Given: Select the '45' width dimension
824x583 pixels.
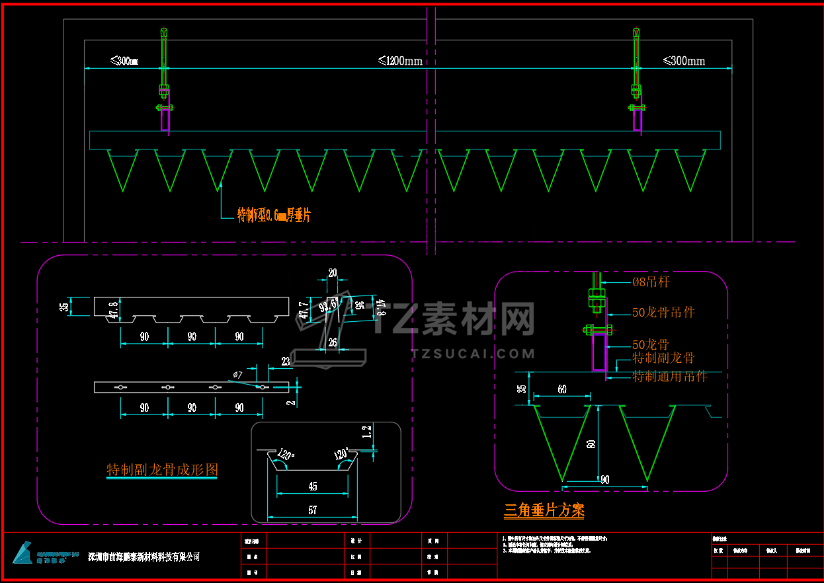Looking at the screenshot, I should (313, 486).
